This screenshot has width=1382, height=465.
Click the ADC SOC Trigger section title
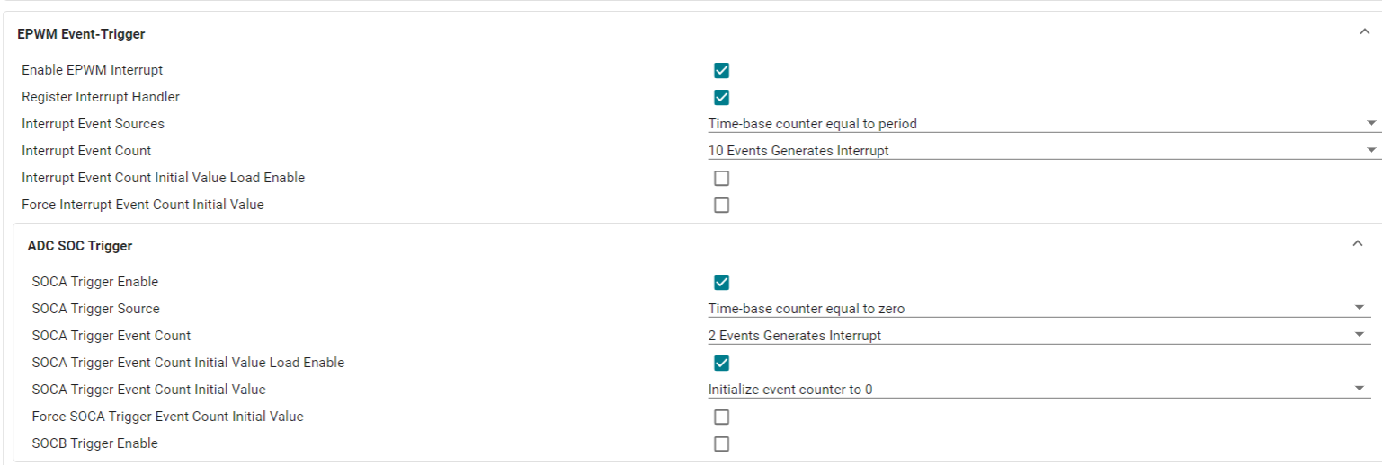click(x=80, y=246)
